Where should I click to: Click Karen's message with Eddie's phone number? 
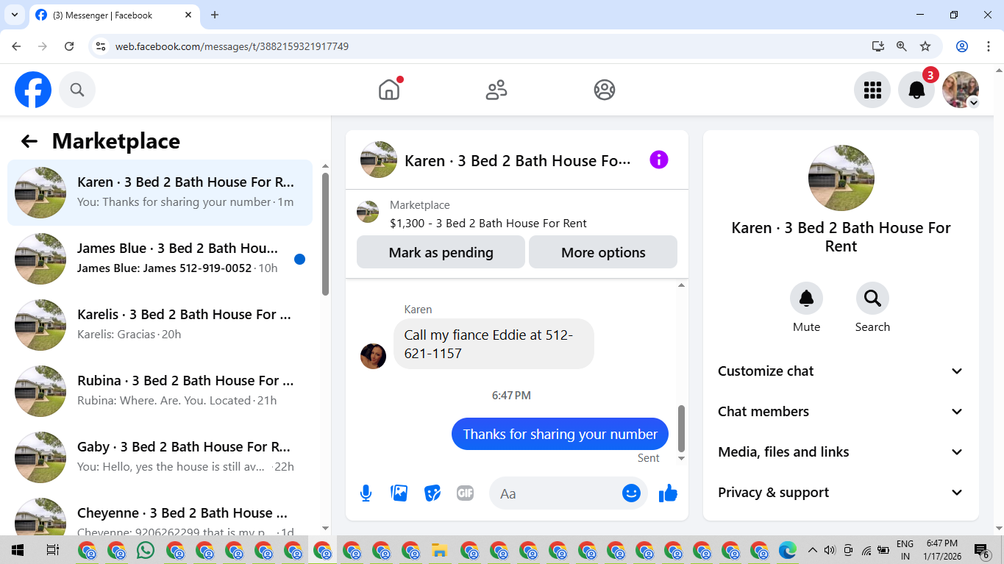494,343
